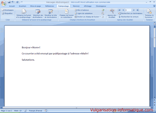Expand Démarrer la fusion et le publipostage dropdown
Image resolution: width=156 pixels, height=113 pixels.
[24, 14]
